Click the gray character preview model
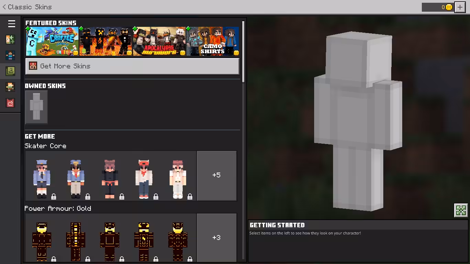Viewport: 470px width, 264px height. (x=358, y=121)
